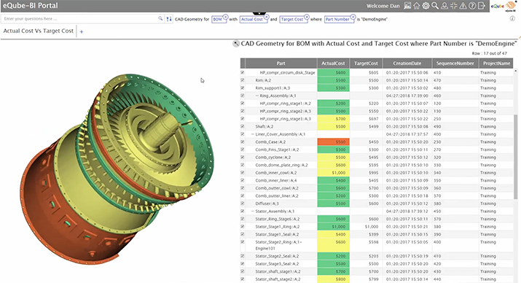
Task: Toggle checkbox for Rim/A;2 row
Action: (x=242, y=80)
